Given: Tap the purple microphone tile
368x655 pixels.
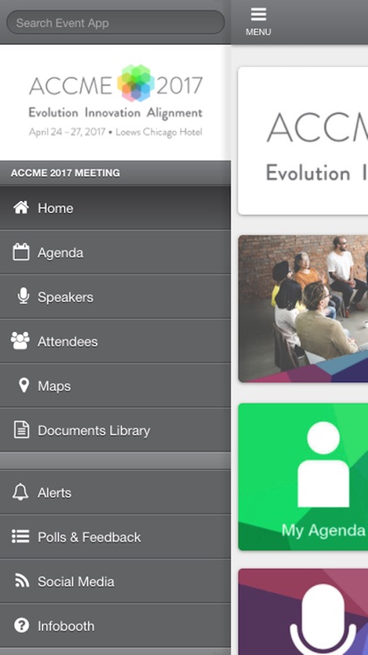Looking at the screenshot, I should click(303, 612).
